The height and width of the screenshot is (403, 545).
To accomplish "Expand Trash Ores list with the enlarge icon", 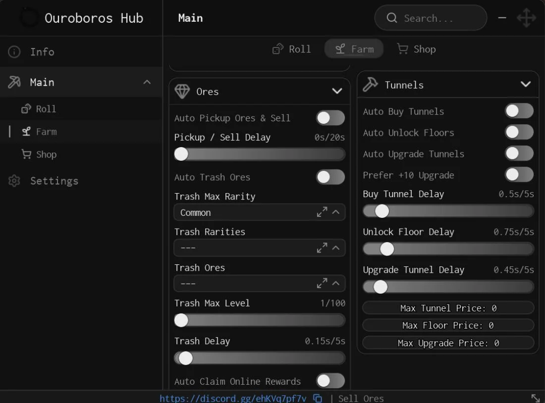I will tap(322, 283).
